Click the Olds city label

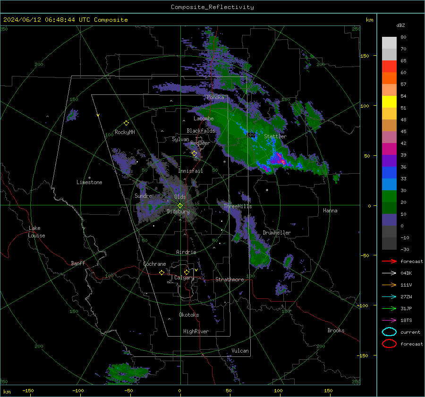[180, 197]
